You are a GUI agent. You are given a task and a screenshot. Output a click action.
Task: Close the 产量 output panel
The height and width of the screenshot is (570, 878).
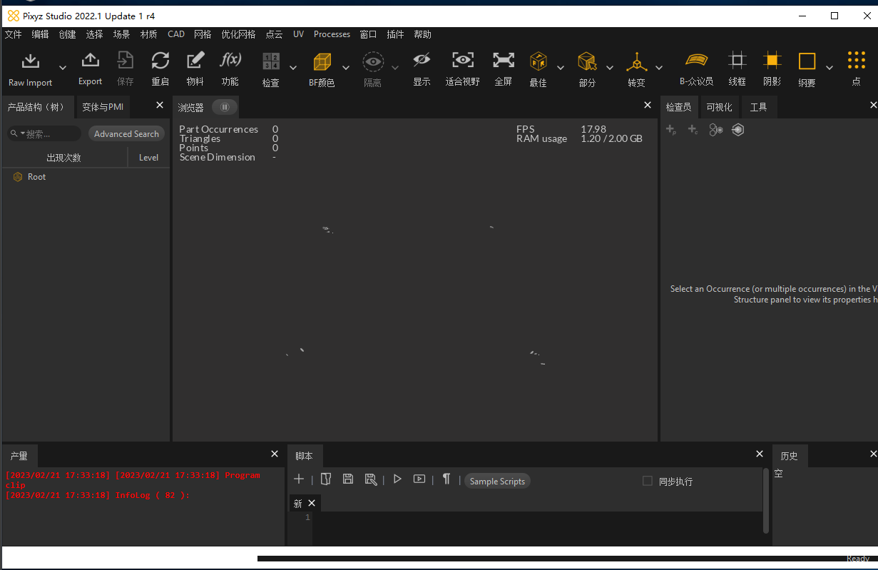click(275, 454)
